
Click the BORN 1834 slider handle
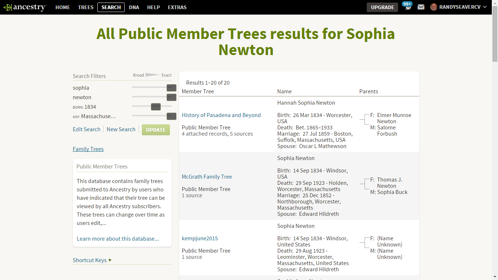point(156,106)
